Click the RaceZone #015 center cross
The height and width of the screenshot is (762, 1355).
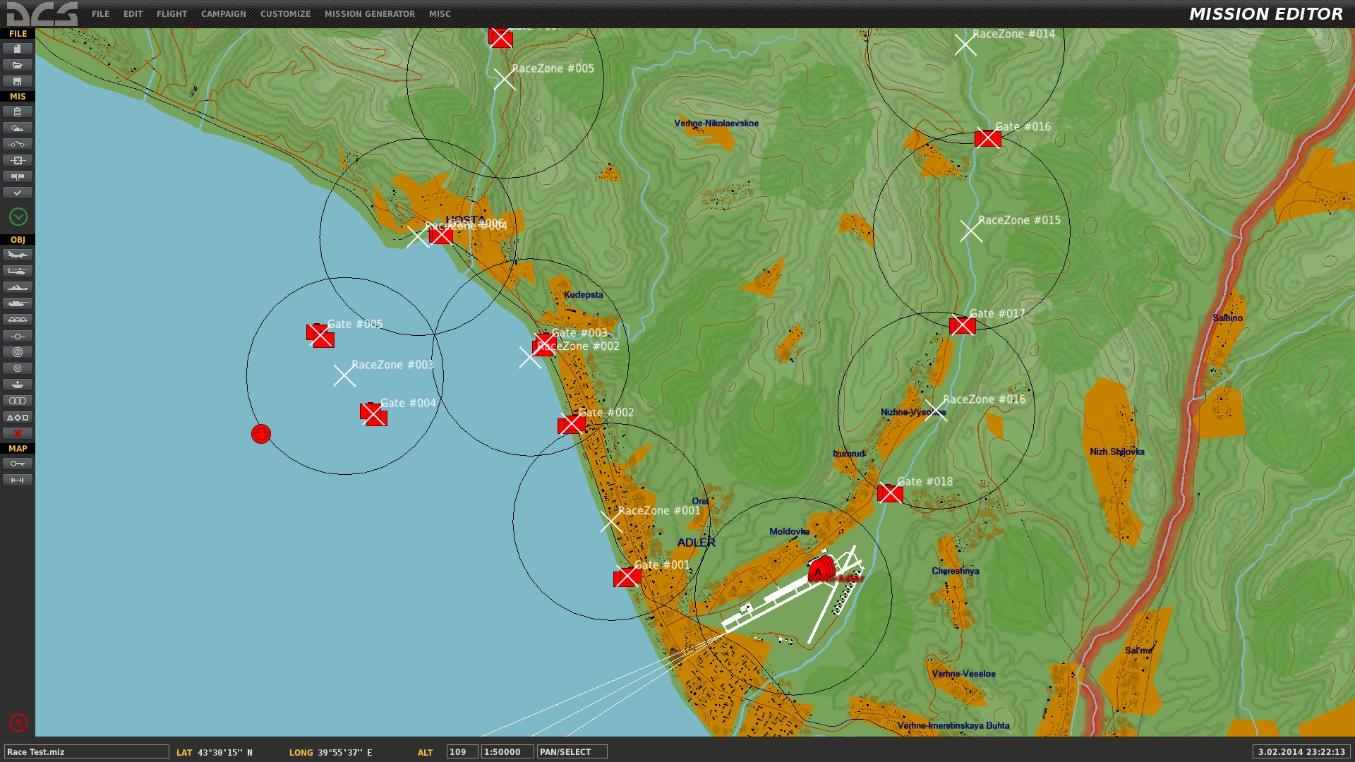971,231
